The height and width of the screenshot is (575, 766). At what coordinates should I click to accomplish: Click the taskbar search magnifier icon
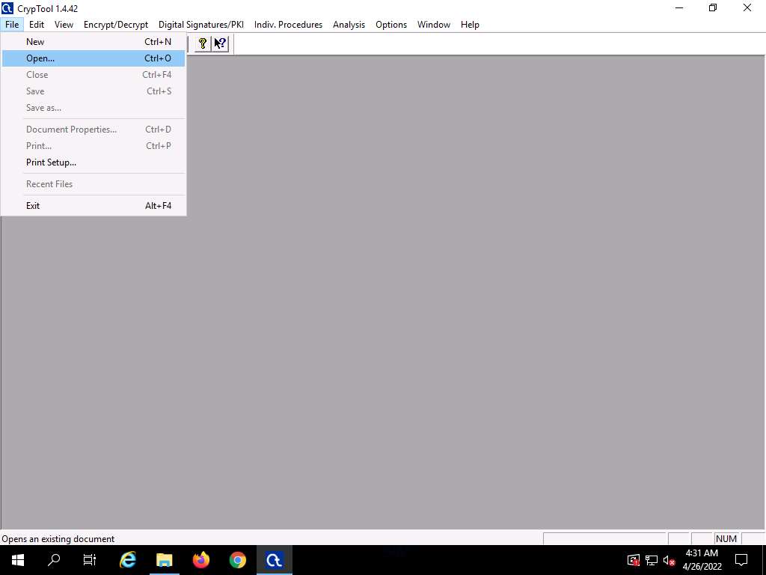pos(54,560)
